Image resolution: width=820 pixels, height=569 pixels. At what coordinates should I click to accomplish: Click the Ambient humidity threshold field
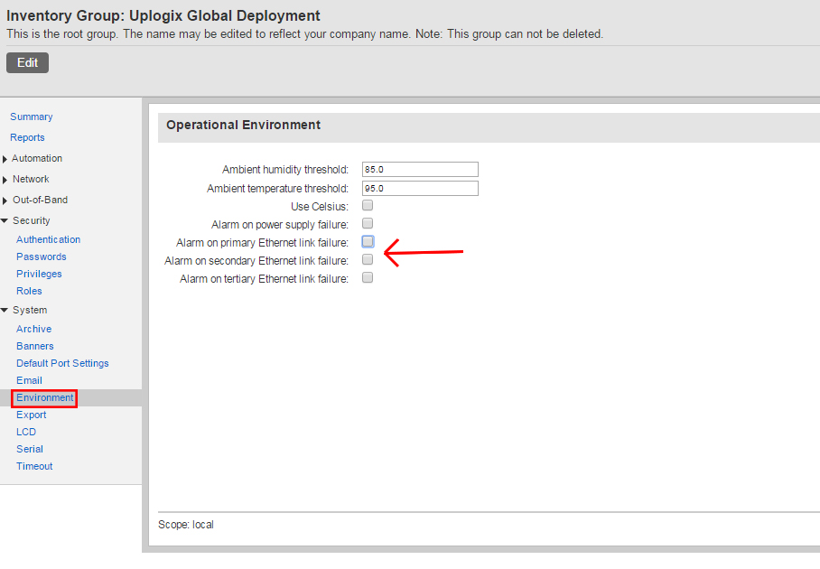pos(419,170)
